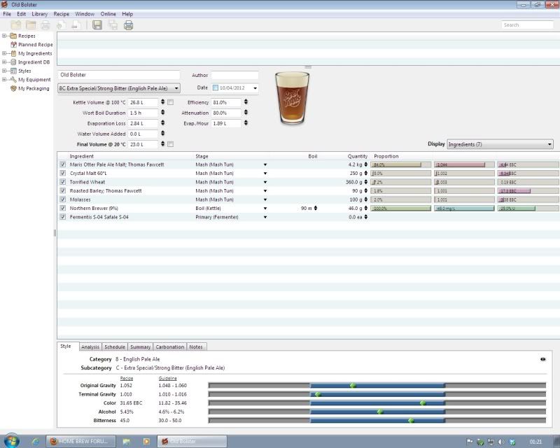560x448 pixels.
Task: Expand the Recipes tree node
Action: coord(4,36)
